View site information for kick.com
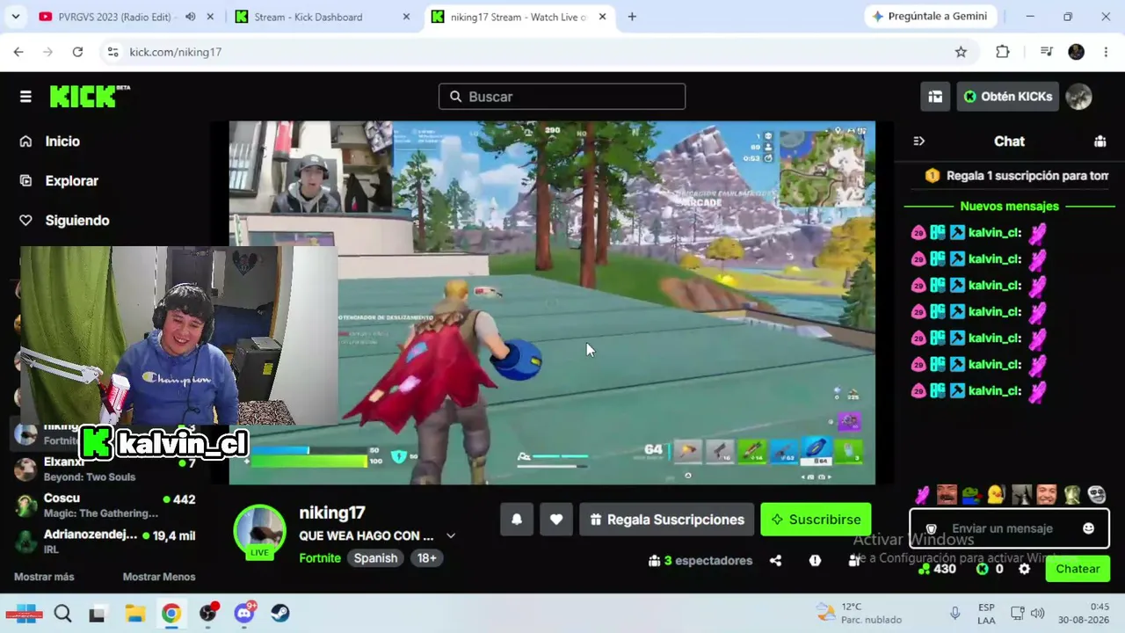 [x=112, y=52]
